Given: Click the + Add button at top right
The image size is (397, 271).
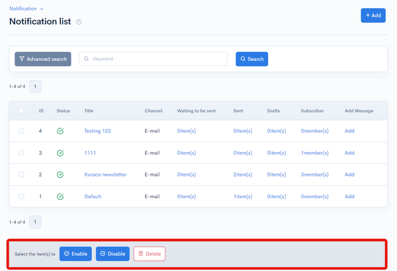Looking at the screenshot, I should (x=373, y=15).
